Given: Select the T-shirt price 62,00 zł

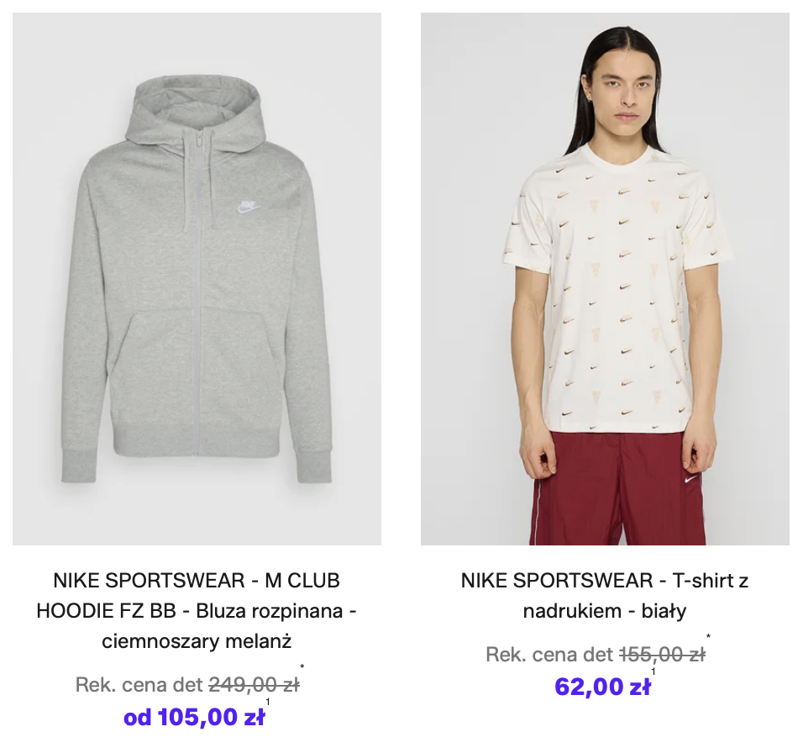Looking at the screenshot, I should point(602,687).
